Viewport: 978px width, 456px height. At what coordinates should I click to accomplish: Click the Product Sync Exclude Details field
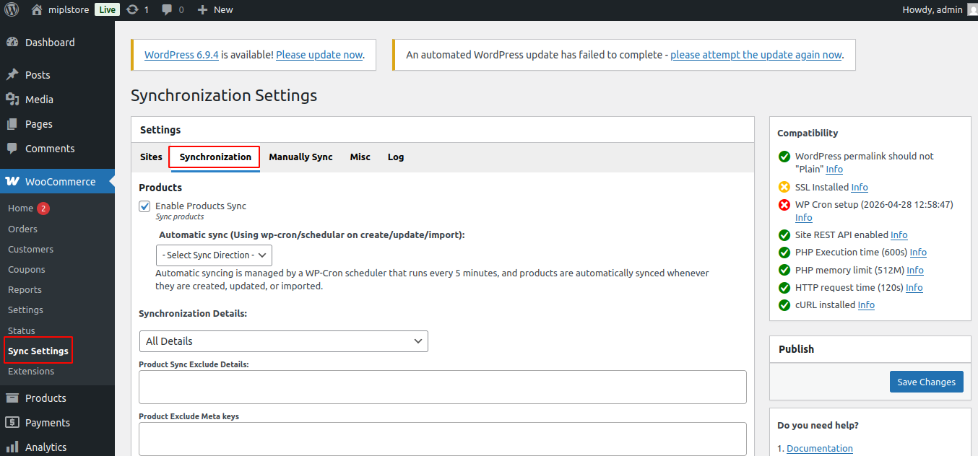[443, 387]
